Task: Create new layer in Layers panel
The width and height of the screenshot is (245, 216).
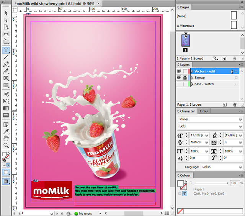Action: click(x=225, y=105)
